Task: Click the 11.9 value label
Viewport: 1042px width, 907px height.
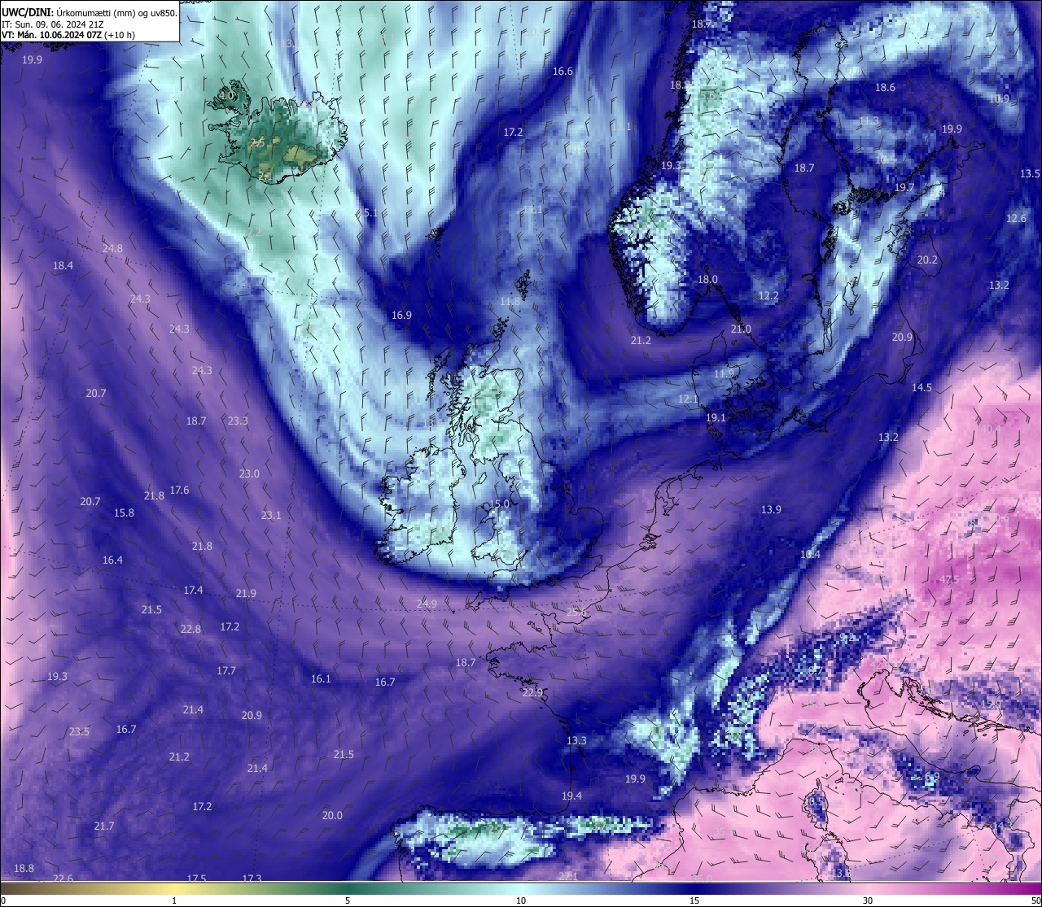Action: click(724, 374)
